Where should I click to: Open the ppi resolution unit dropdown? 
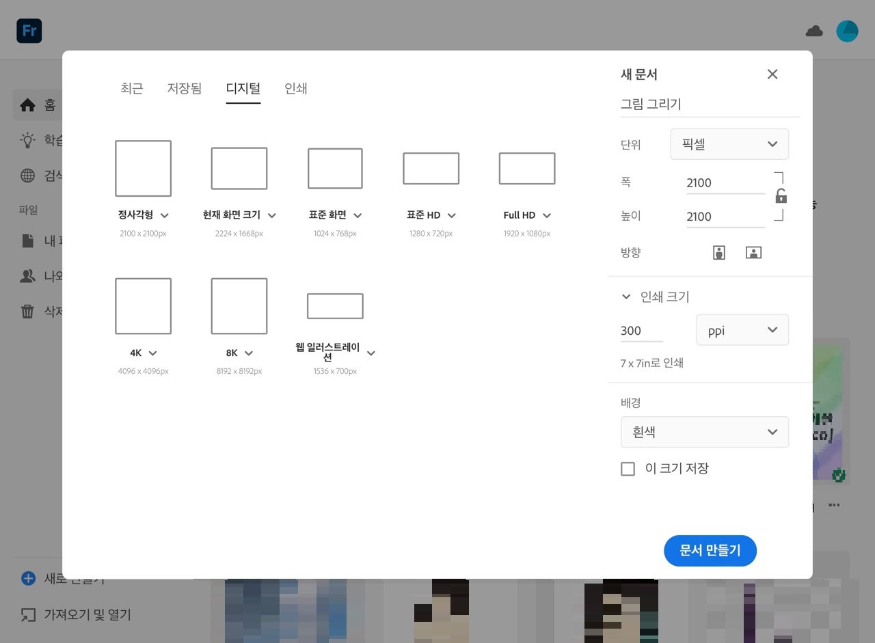[742, 330]
